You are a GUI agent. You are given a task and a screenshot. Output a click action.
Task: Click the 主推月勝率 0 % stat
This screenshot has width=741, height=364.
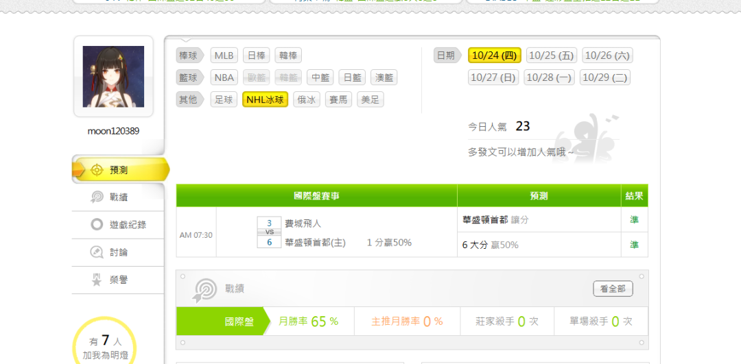(x=407, y=321)
